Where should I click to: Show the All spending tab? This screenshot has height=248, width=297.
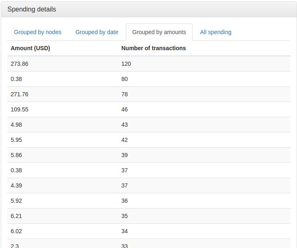click(x=216, y=32)
